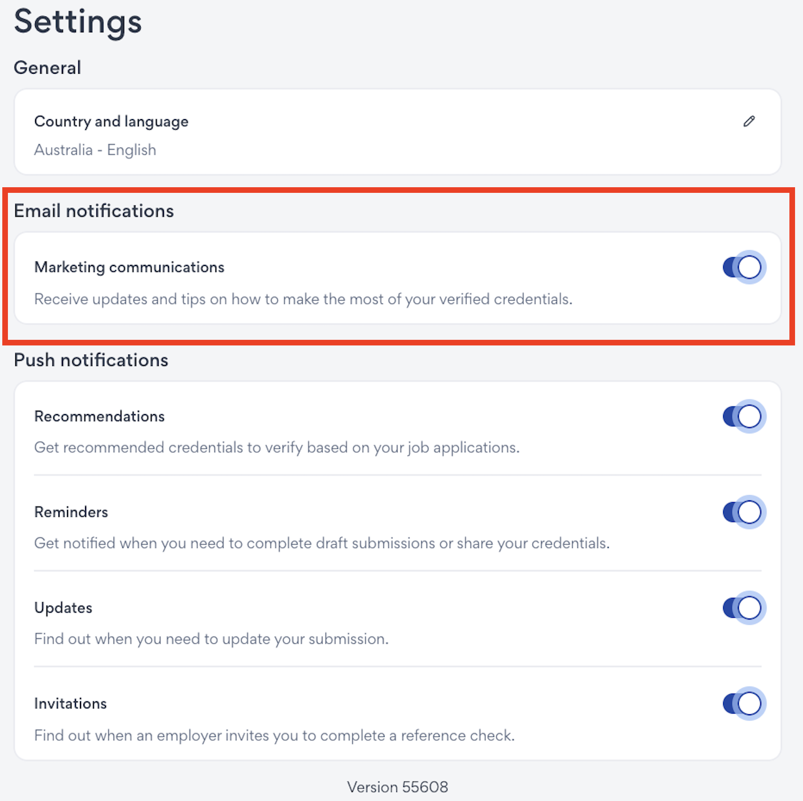Click the Marketing communications label
Image resolution: width=803 pixels, height=801 pixels.
129,267
